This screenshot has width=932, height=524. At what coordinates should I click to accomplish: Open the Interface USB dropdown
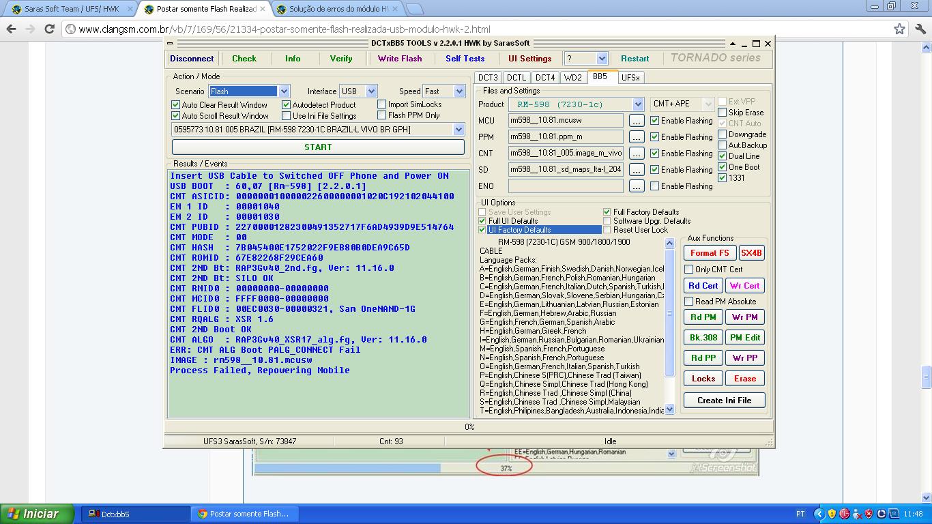(x=371, y=91)
